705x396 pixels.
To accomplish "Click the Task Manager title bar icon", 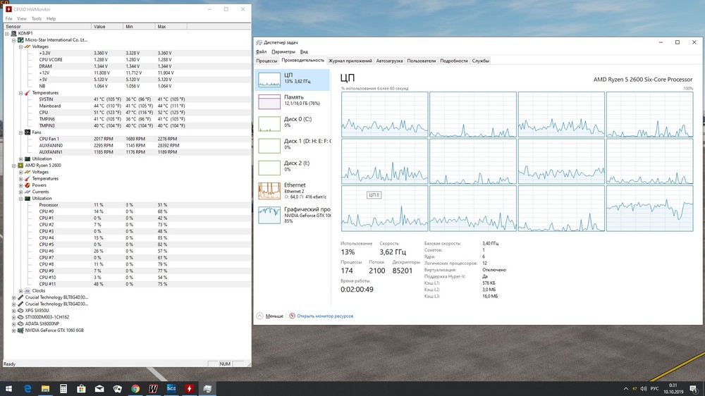I will [x=259, y=42].
